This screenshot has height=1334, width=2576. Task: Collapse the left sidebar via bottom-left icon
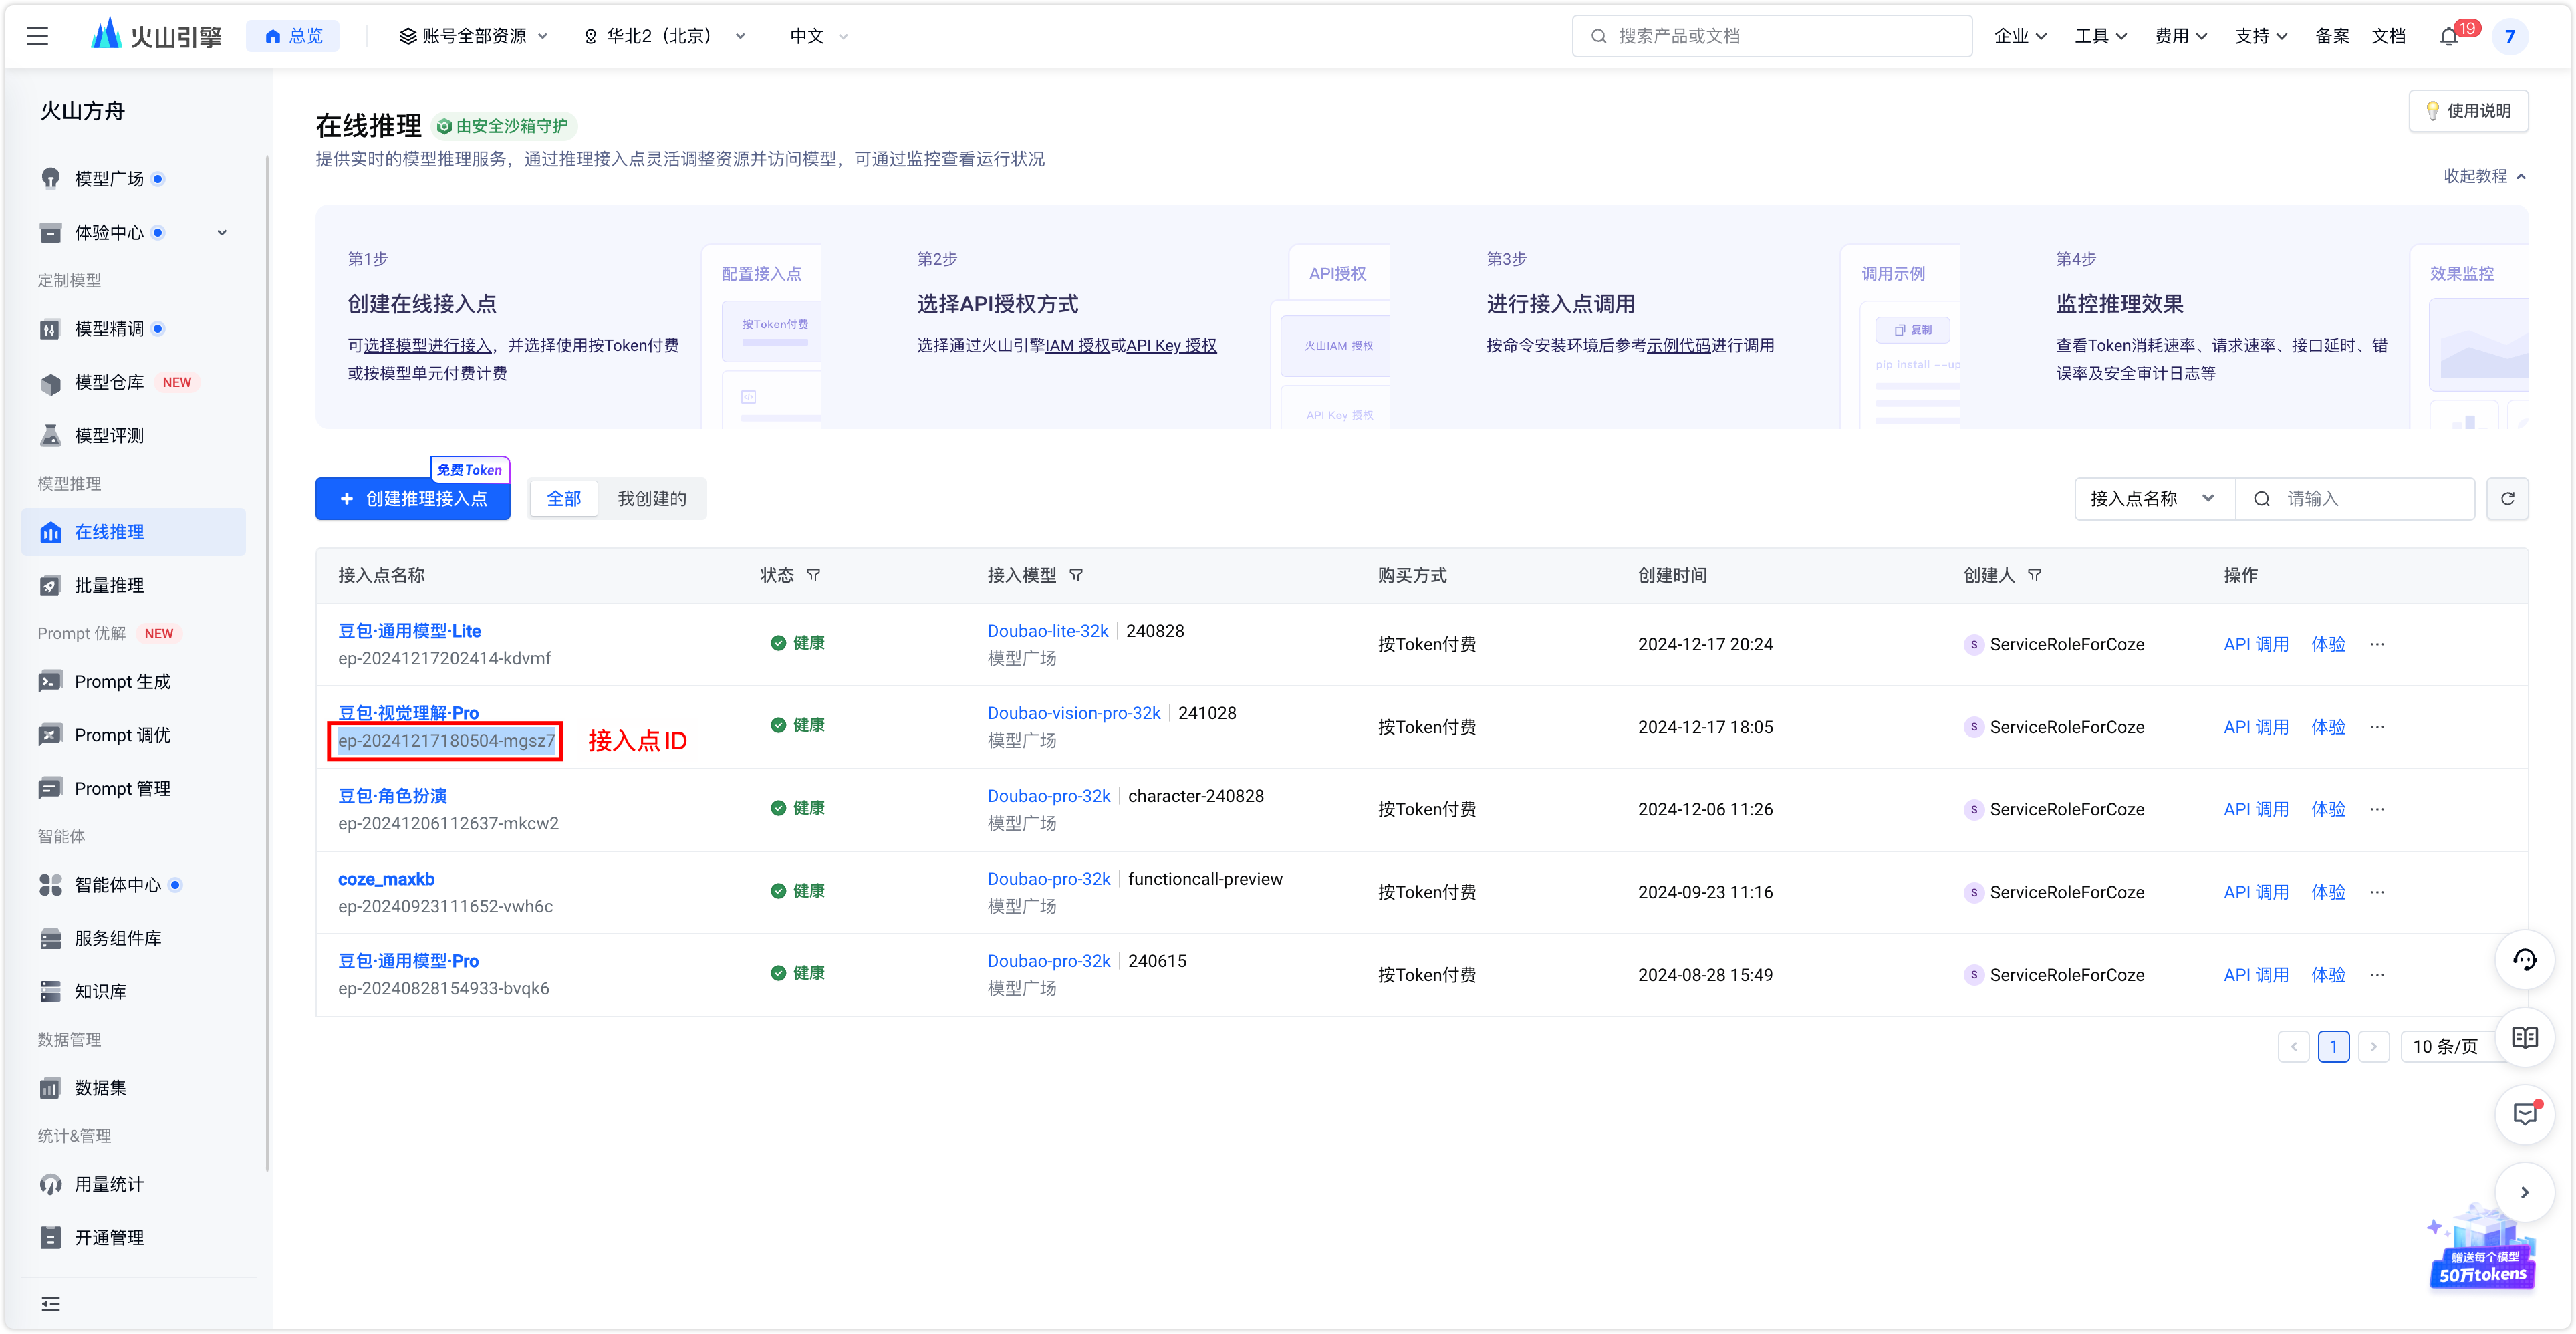[50, 1303]
